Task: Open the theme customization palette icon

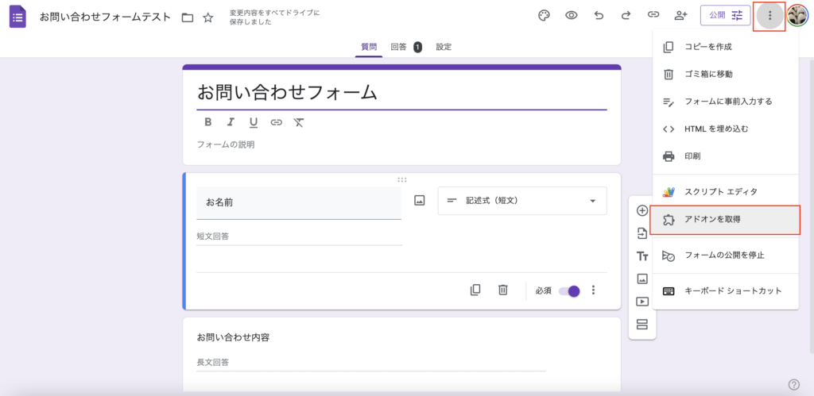Action: tap(544, 16)
